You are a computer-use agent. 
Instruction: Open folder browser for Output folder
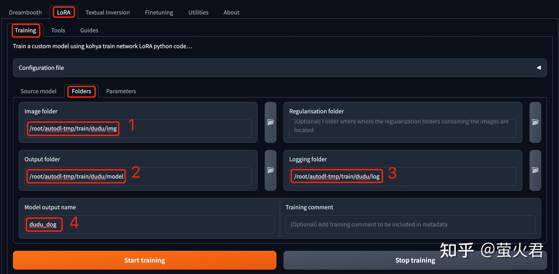(x=271, y=170)
